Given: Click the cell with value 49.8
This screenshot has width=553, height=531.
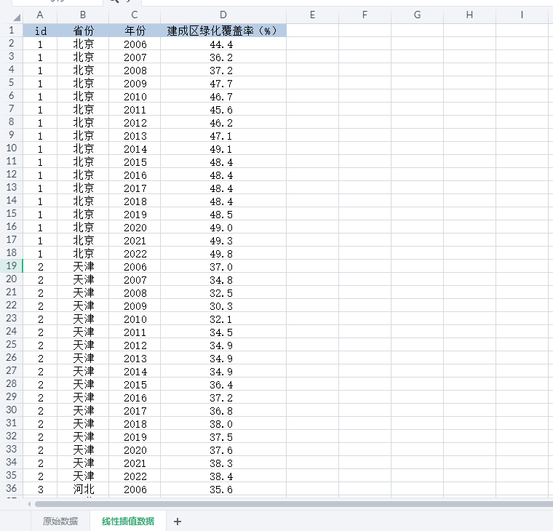Looking at the screenshot, I should click(x=223, y=254).
